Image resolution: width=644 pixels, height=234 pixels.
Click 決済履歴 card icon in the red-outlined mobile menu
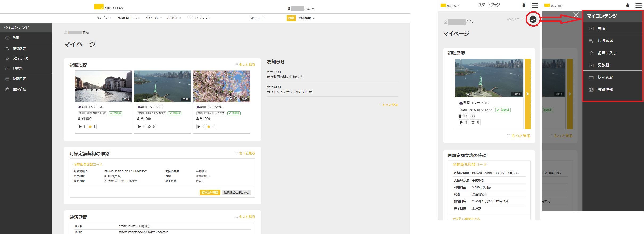pos(591,77)
